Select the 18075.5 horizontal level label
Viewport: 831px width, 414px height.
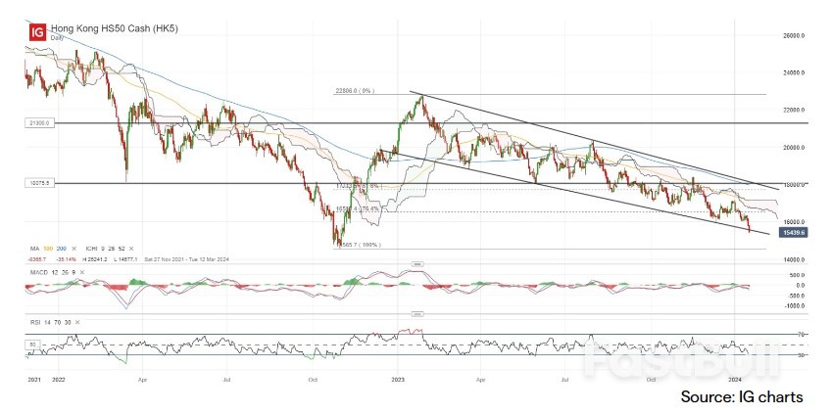pos(40,183)
